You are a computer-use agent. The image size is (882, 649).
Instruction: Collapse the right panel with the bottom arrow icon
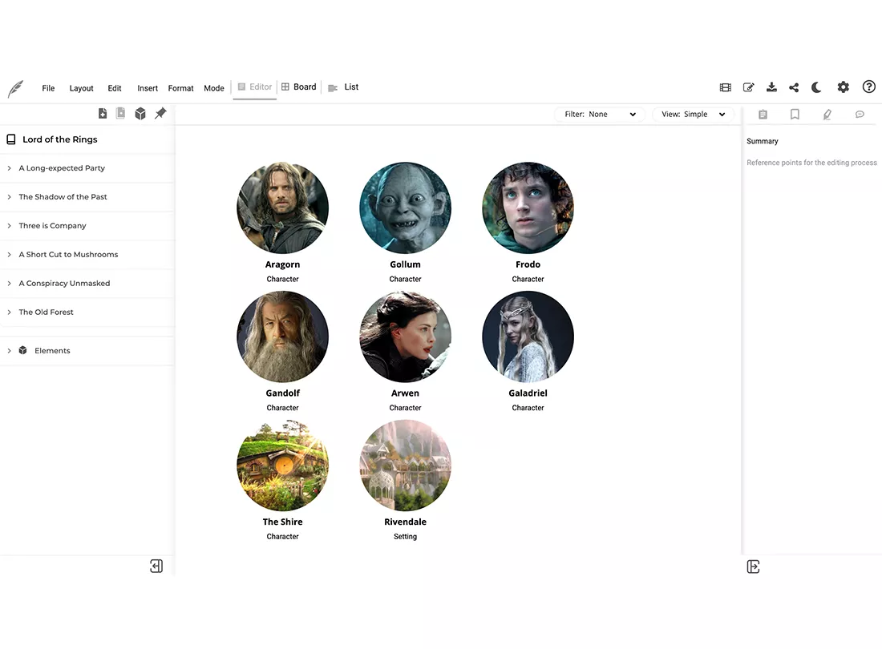pos(753,566)
